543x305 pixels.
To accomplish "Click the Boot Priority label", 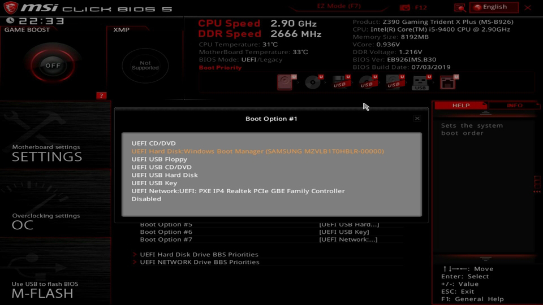I will [x=220, y=68].
